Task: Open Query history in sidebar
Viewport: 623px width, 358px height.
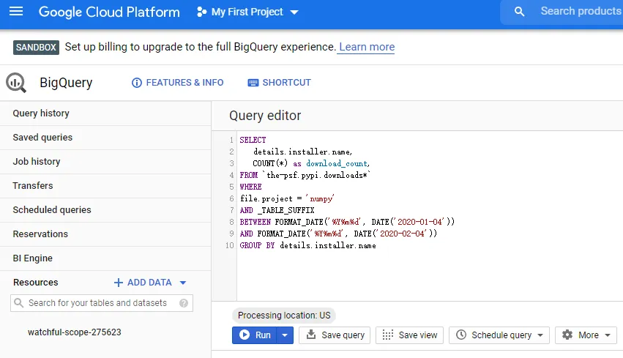Action: click(x=41, y=113)
